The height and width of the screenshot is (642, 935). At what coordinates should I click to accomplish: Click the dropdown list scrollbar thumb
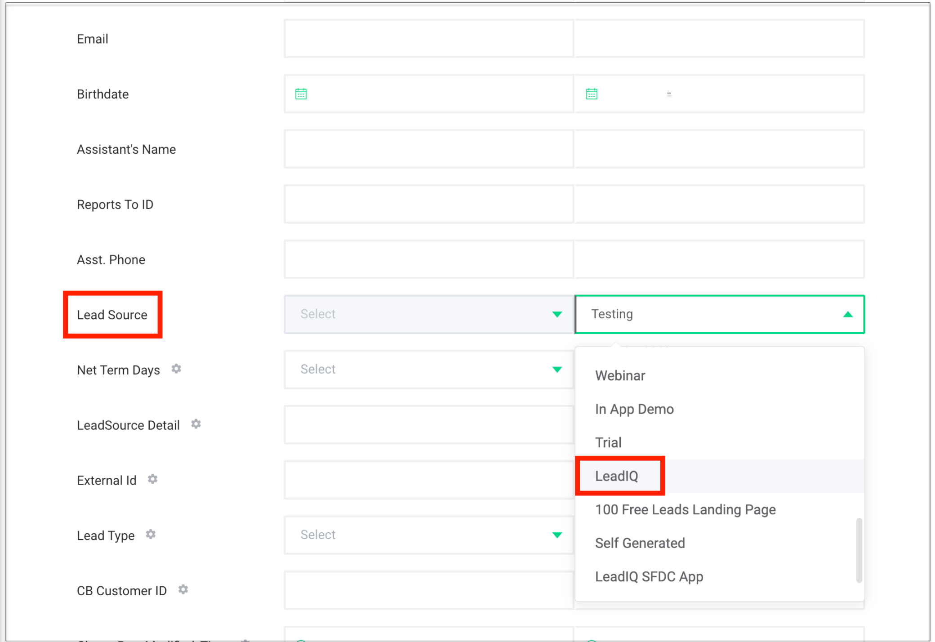(859, 550)
